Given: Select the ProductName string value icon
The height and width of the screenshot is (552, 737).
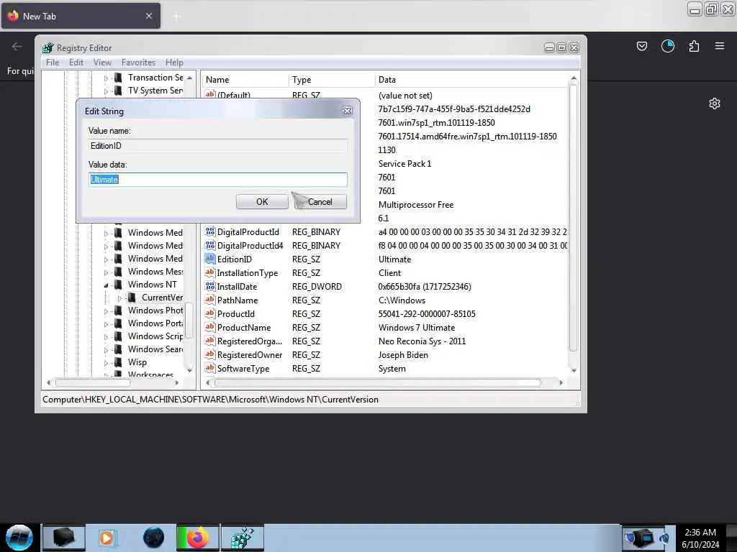Looking at the screenshot, I should pos(210,327).
